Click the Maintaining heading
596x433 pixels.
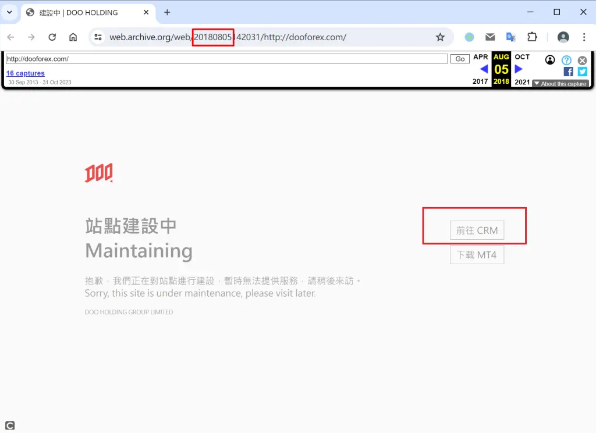point(139,251)
